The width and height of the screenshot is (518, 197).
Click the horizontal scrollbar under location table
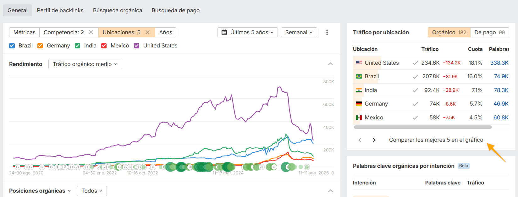(423, 127)
